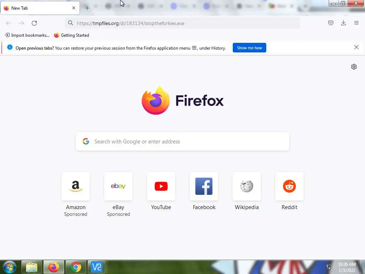Open the Windows Start menu
Viewport: 365px width, 274px height.
(10, 267)
